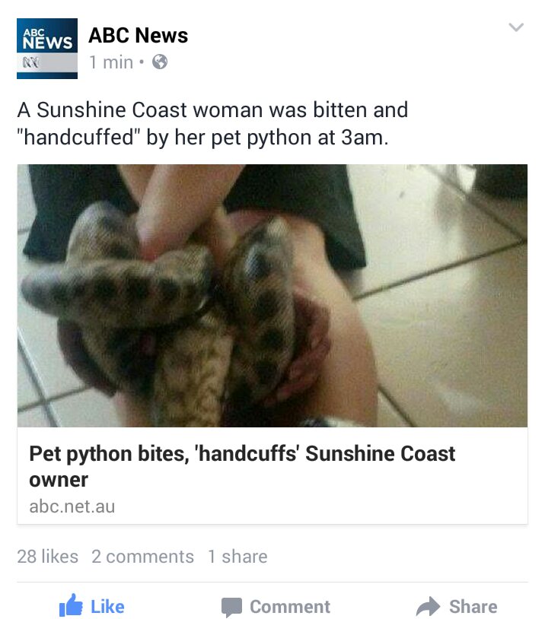The image size is (545, 619).
Task: Open the 'Pet python bites' article headline
Action: coord(242,466)
